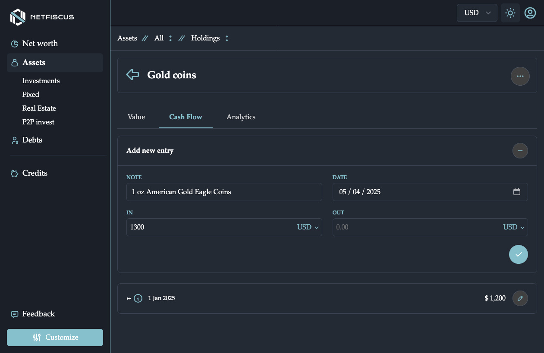Click the back arrow beside Gold coins
This screenshot has height=353, width=544.
(x=132, y=74)
